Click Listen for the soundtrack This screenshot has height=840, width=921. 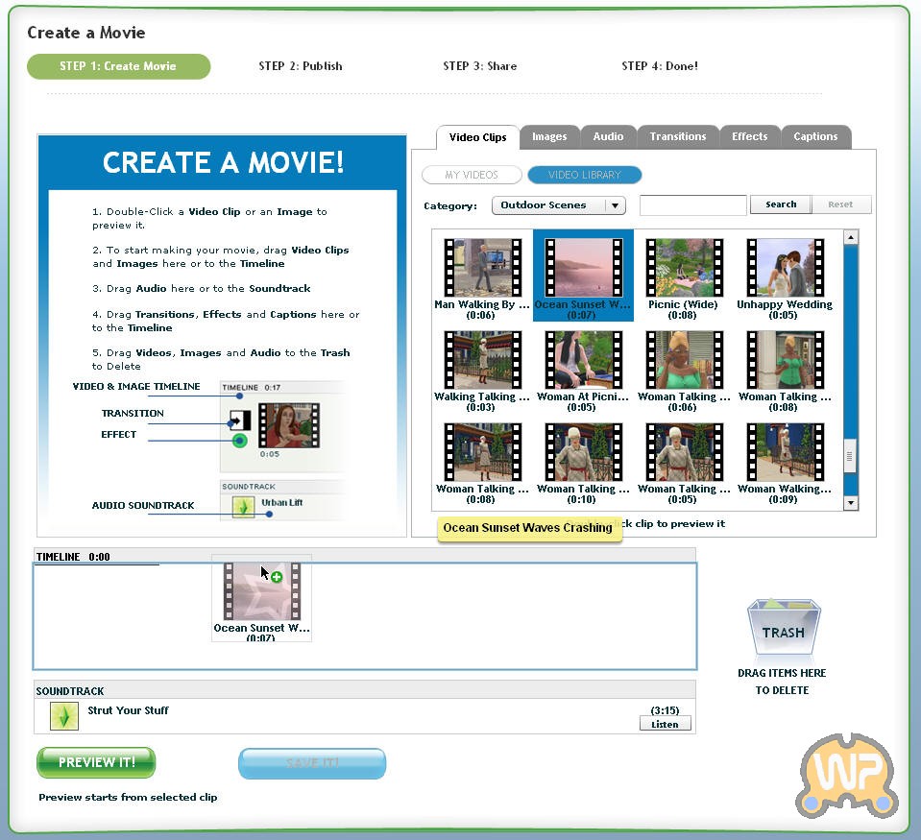pyautogui.click(x=665, y=724)
